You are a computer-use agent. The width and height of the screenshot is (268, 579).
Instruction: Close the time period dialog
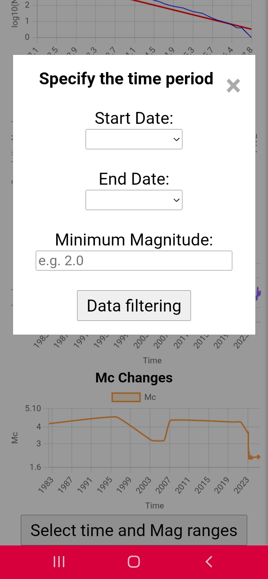(x=233, y=86)
